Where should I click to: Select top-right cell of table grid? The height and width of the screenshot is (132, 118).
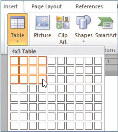pos(98,61)
